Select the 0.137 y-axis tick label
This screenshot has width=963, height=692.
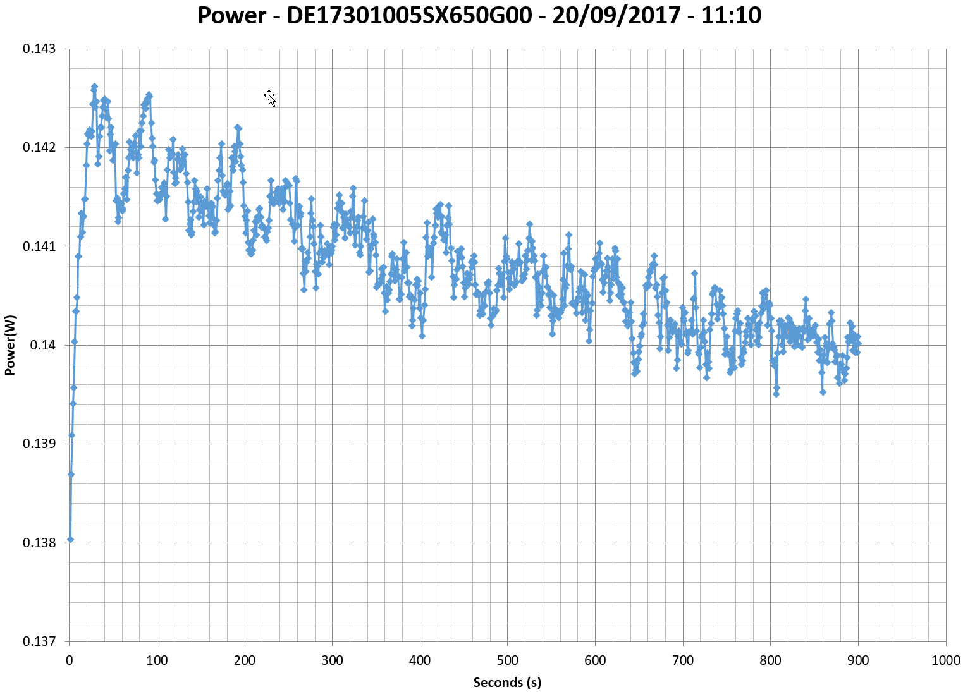pos(39,641)
